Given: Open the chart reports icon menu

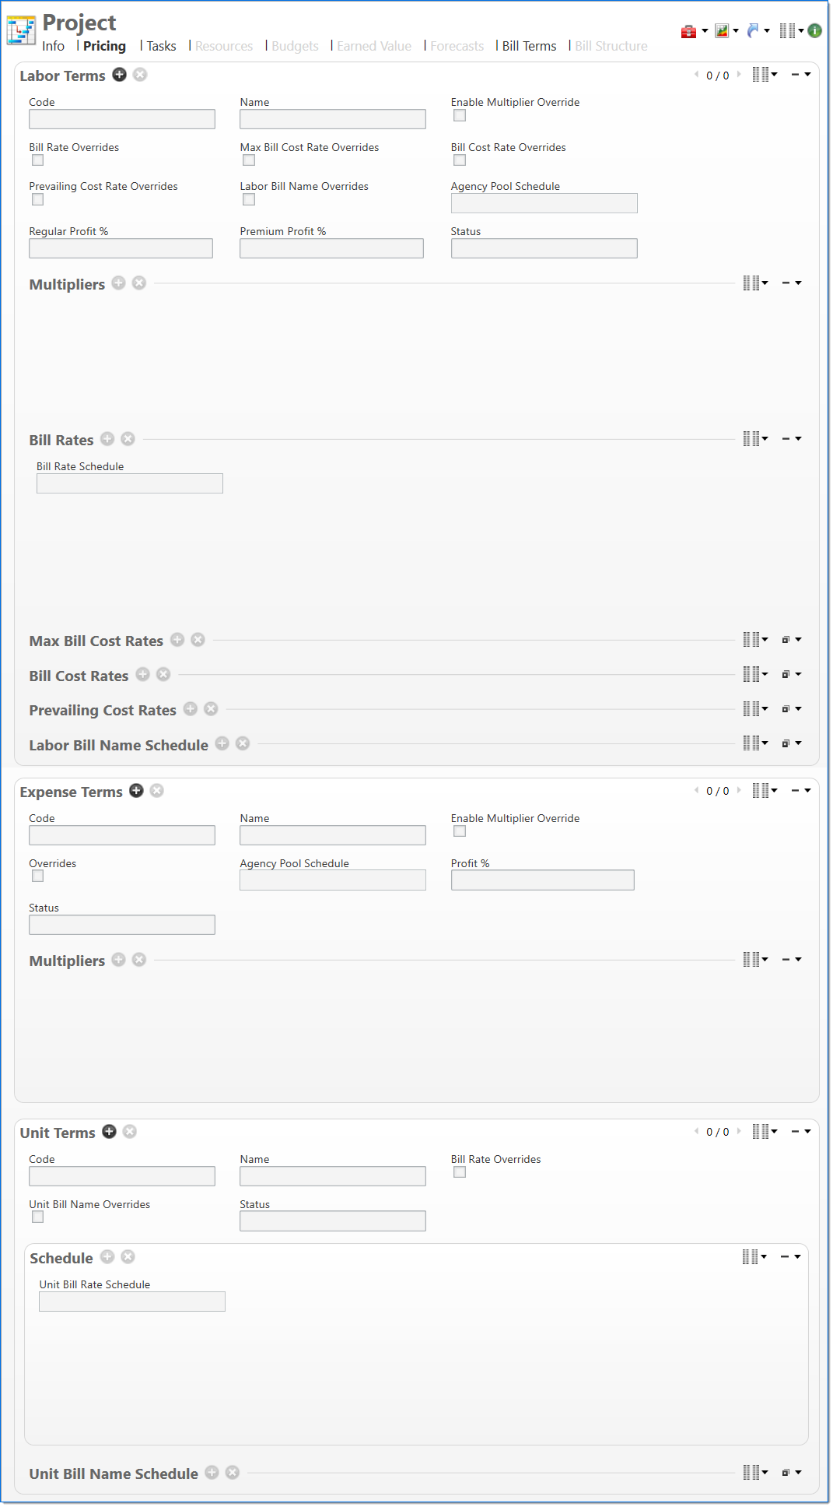Looking at the screenshot, I should pos(722,31).
